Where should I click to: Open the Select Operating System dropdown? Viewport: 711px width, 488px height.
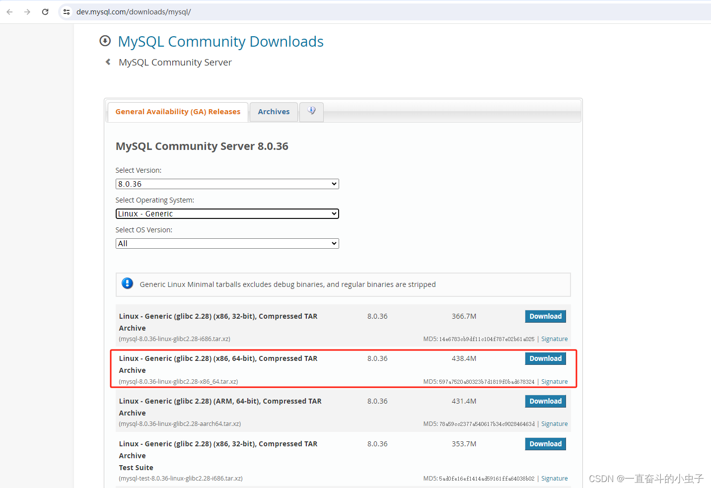tap(227, 213)
